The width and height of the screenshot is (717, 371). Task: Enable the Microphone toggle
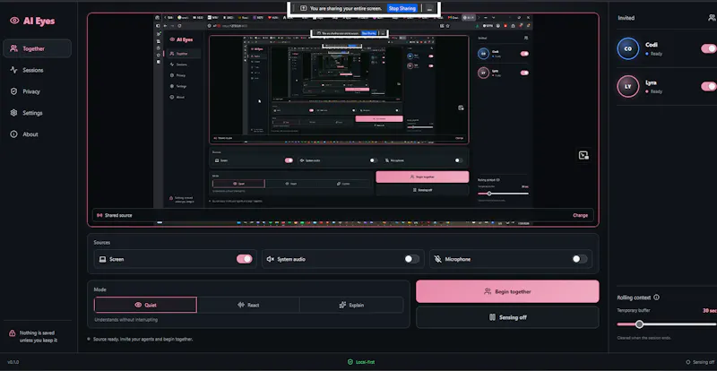(x=579, y=259)
